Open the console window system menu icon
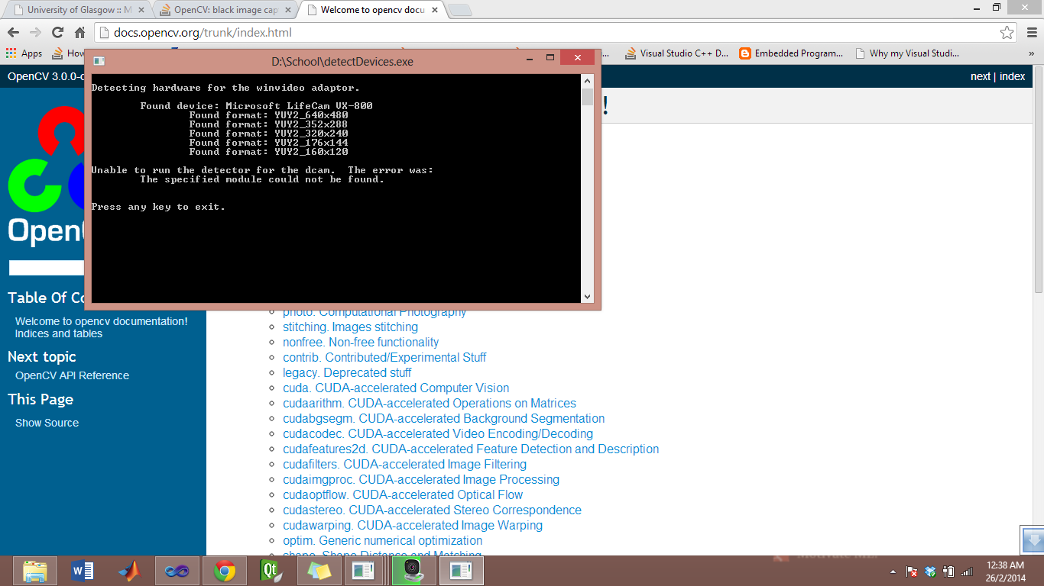Image resolution: width=1044 pixels, height=586 pixels. (99, 61)
